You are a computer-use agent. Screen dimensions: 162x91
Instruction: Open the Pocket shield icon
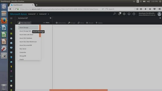pos(154,9)
